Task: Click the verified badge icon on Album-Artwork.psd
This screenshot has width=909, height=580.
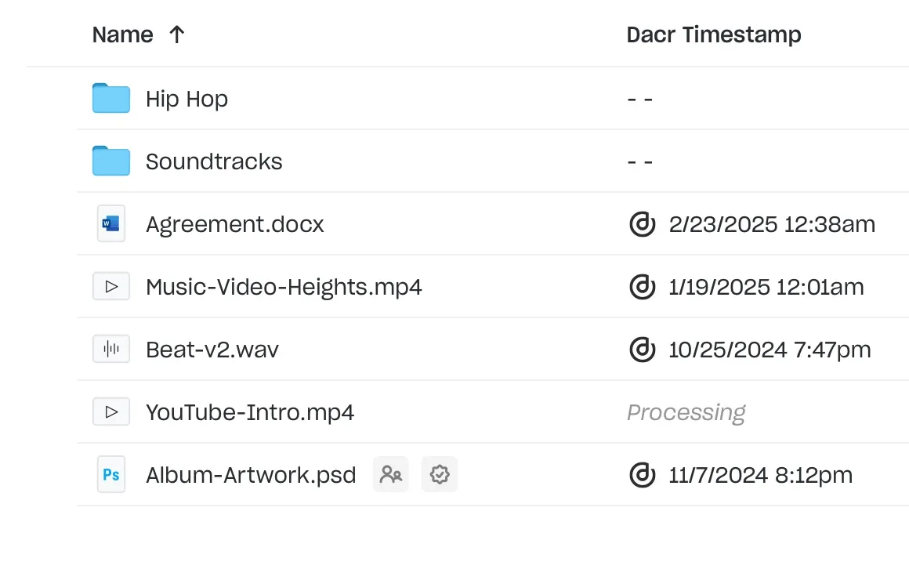Action: [x=440, y=475]
